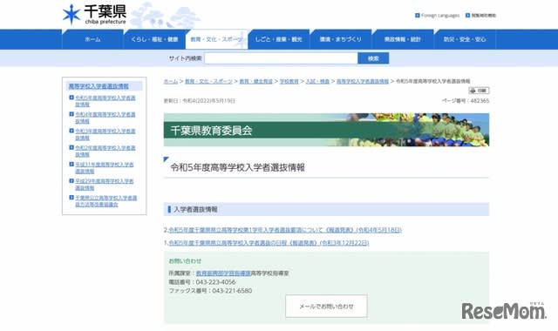Screen dimensions: 558x331
Task: Click arrow icon beside 平成29年度 sidebar link
Action: 71,181
